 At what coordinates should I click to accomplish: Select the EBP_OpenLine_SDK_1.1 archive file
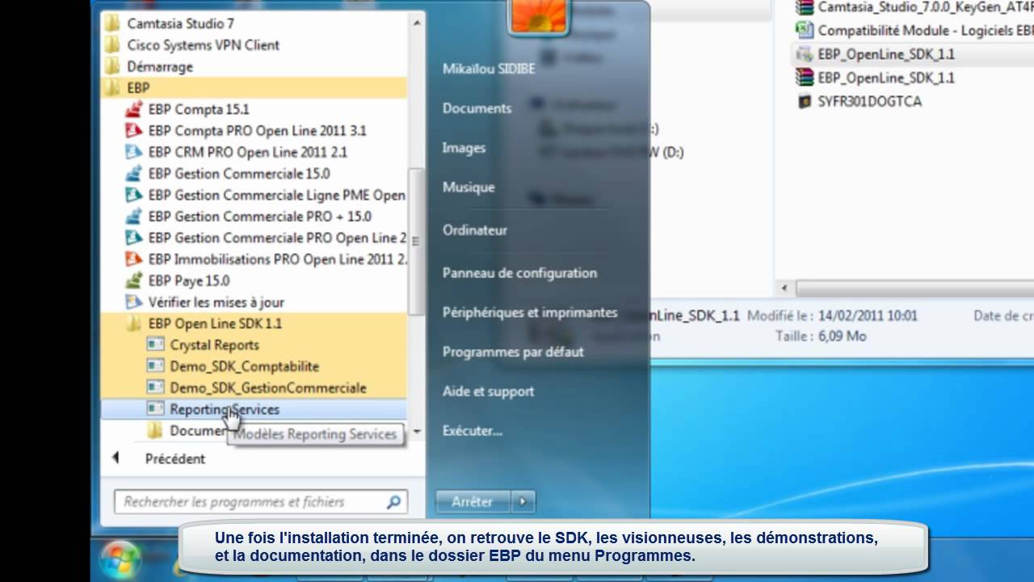pyautogui.click(x=875, y=78)
